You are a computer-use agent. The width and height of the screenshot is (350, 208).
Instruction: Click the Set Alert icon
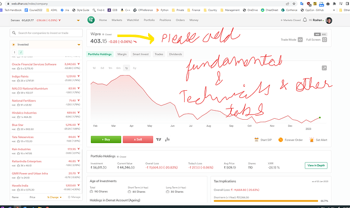[x=311, y=140]
